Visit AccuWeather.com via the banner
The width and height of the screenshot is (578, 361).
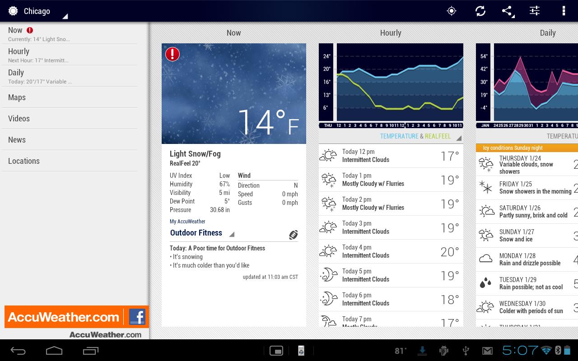pos(63,317)
